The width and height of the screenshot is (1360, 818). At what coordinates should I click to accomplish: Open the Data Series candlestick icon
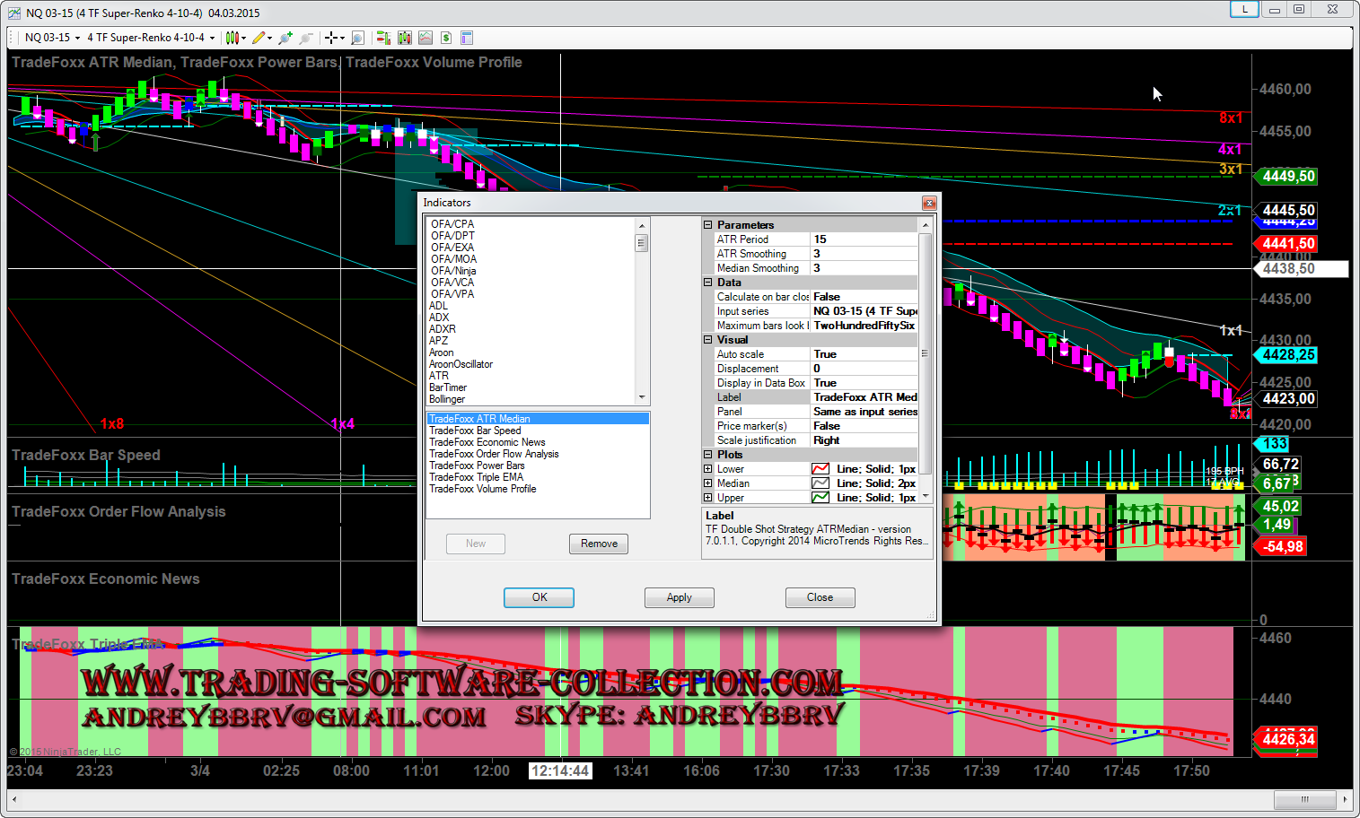point(405,38)
